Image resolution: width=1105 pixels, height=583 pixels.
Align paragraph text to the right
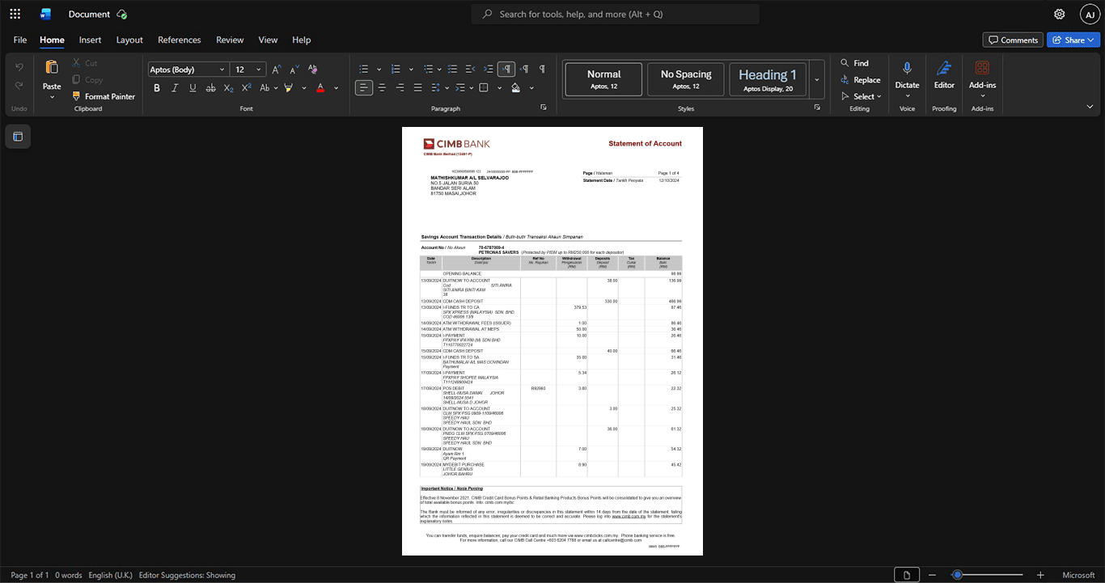[x=400, y=87]
